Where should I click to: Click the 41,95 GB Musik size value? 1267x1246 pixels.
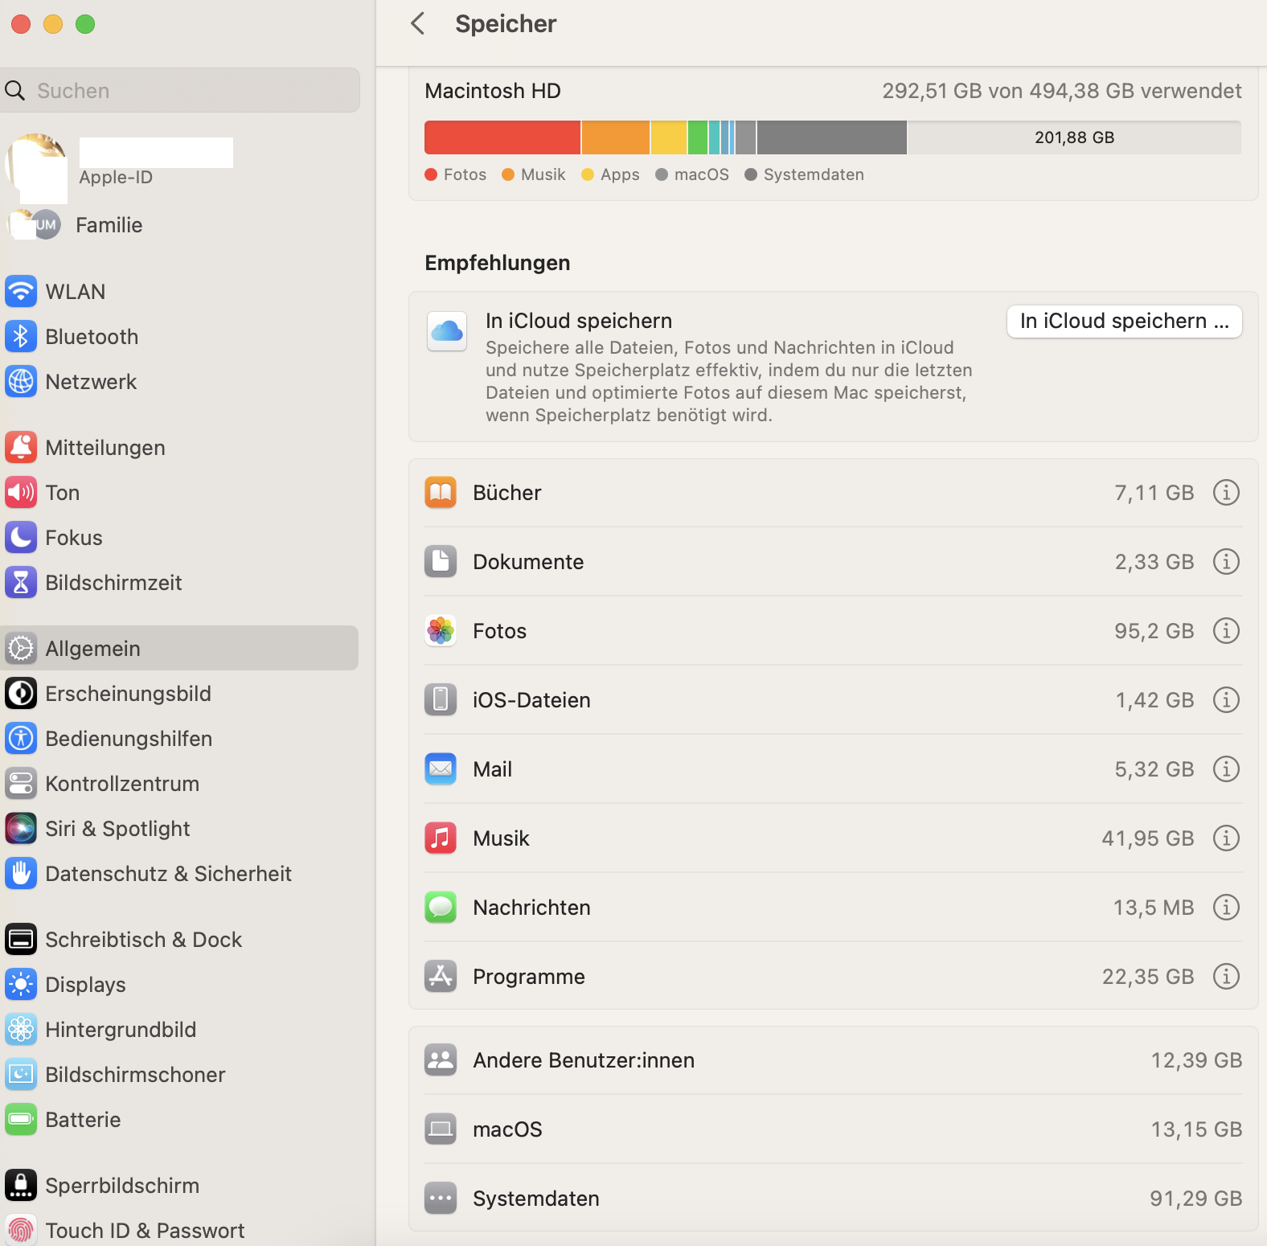pos(1147,838)
